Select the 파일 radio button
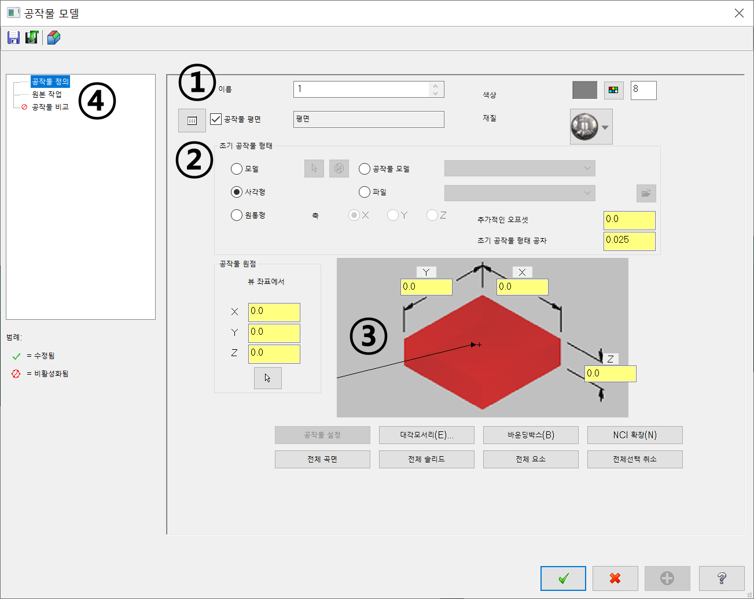 [365, 192]
